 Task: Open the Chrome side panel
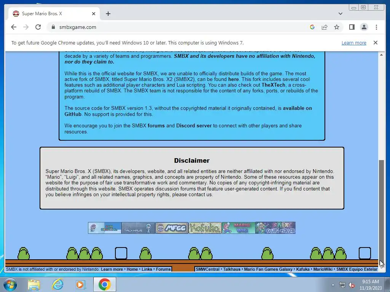point(352,27)
